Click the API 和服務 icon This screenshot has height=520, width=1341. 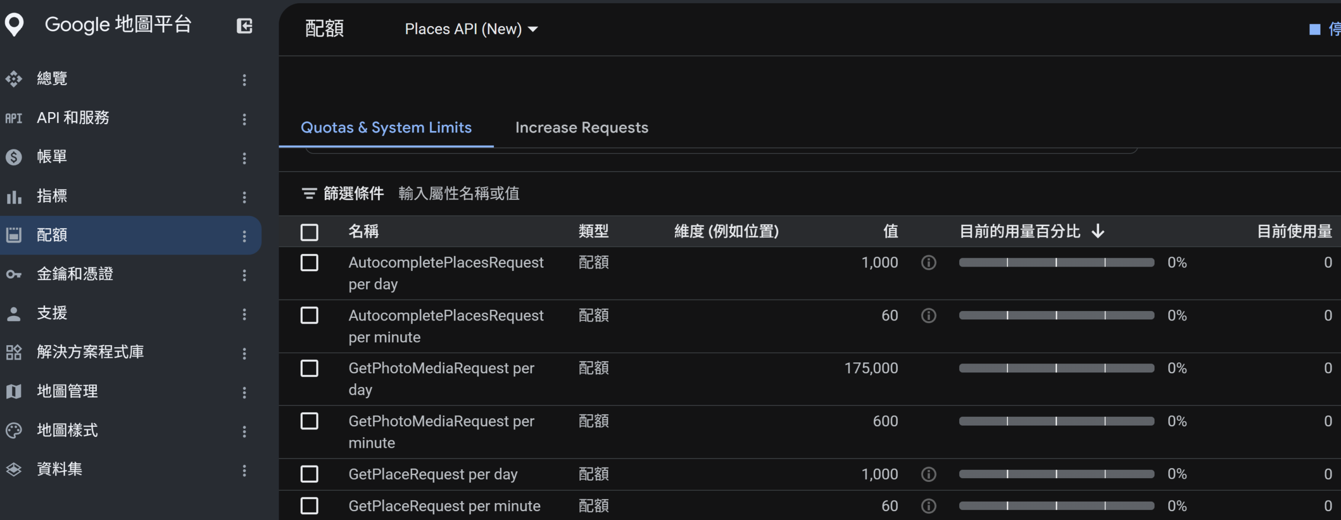(14, 118)
